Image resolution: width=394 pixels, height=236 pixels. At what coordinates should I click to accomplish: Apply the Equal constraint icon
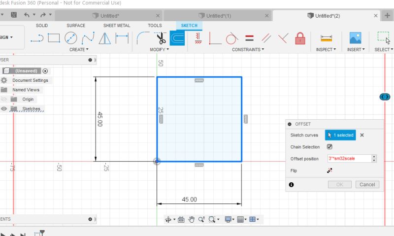pyautogui.click(x=249, y=38)
